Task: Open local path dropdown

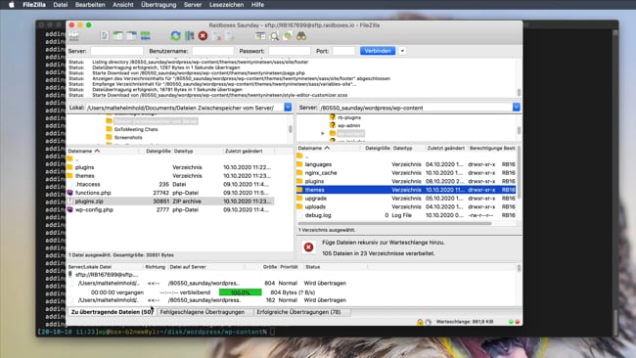Action: pyautogui.click(x=288, y=108)
